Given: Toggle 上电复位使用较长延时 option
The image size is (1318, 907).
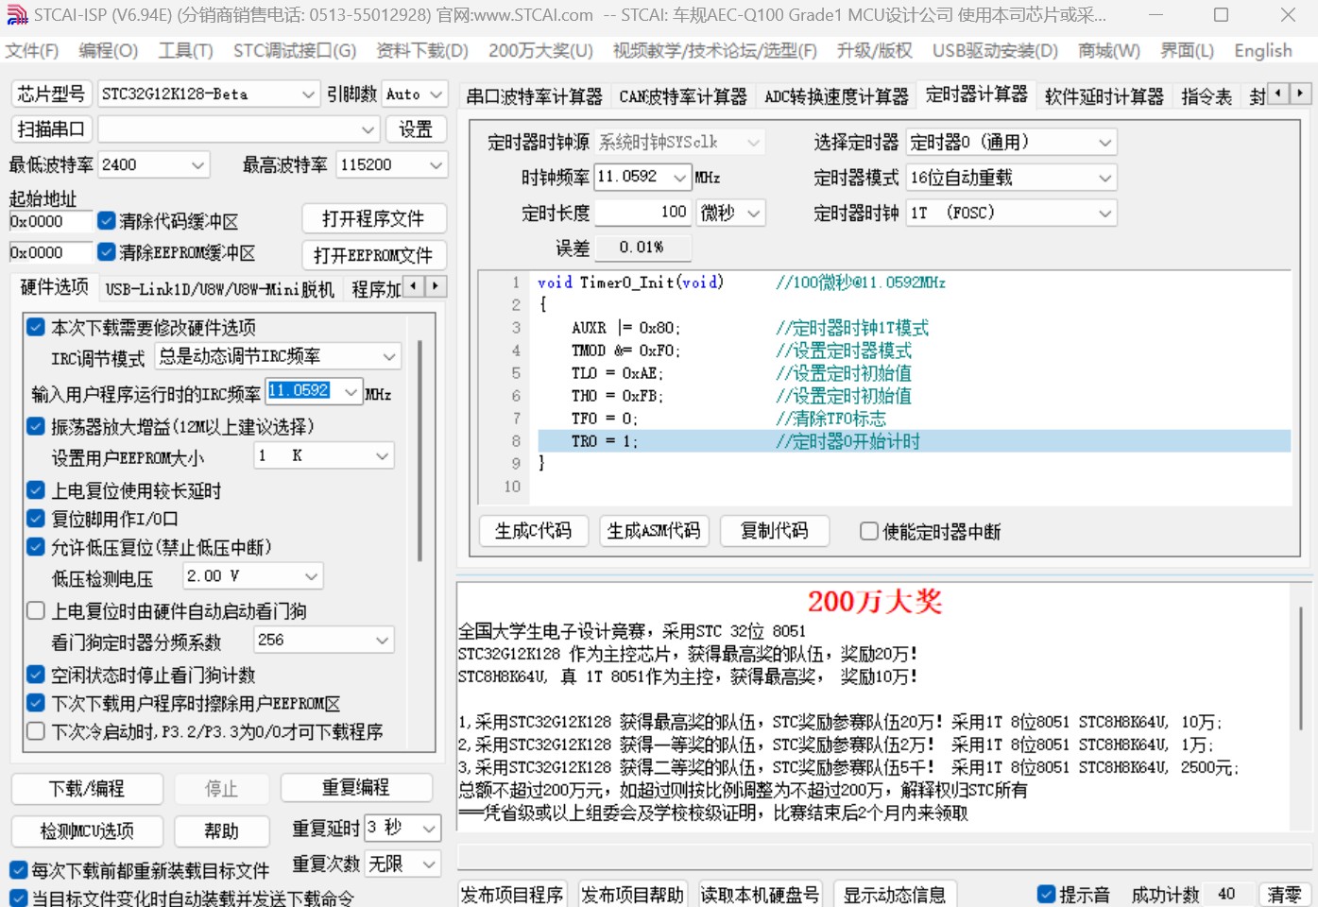Looking at the screenshot, I should [36, 490].
